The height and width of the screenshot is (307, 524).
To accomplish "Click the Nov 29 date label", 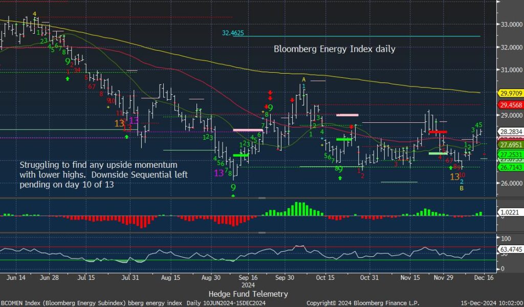I will (x=443, y=278).
